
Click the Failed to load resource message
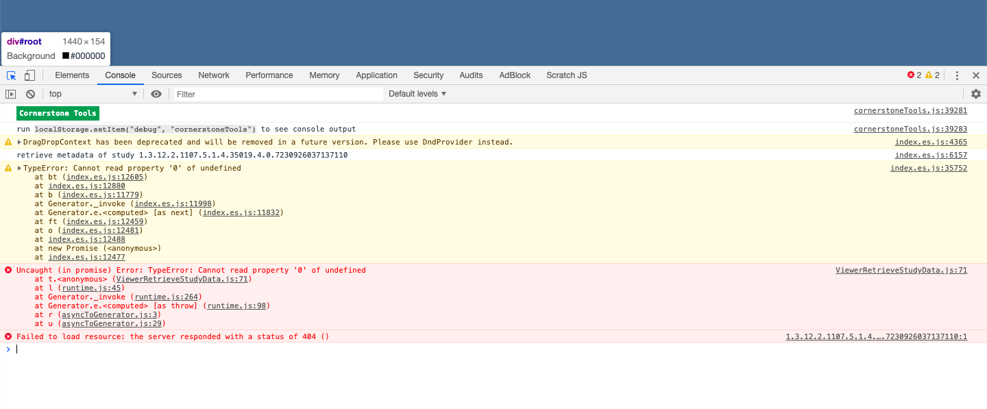[173, 336]
